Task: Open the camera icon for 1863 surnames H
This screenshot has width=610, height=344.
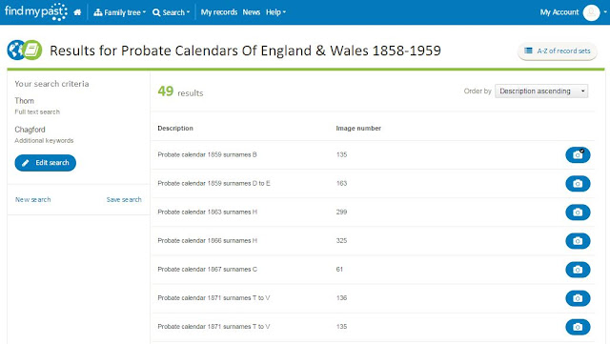Action: (x=578, y=212)
